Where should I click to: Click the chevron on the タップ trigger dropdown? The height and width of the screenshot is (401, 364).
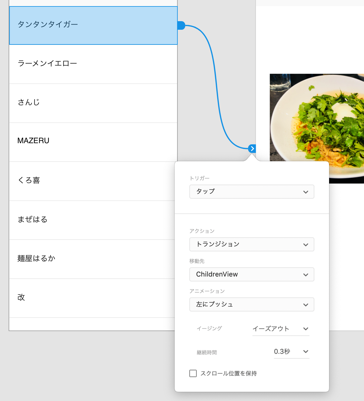tap(305, 192)
